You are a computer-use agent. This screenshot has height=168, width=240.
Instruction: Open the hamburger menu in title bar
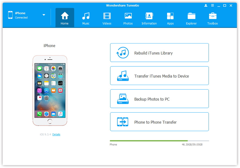[x=212, y=5]
